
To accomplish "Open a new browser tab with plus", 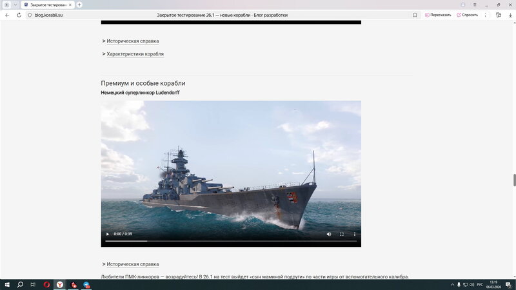I will (x=79, y=5).
